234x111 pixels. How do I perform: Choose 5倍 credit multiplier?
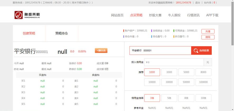pos(169,98)
